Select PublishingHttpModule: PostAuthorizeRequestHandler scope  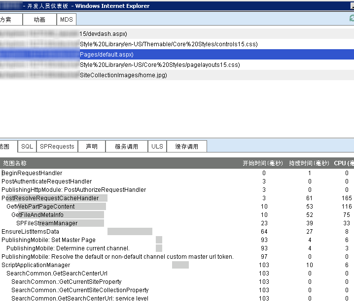tap(74, 190)
